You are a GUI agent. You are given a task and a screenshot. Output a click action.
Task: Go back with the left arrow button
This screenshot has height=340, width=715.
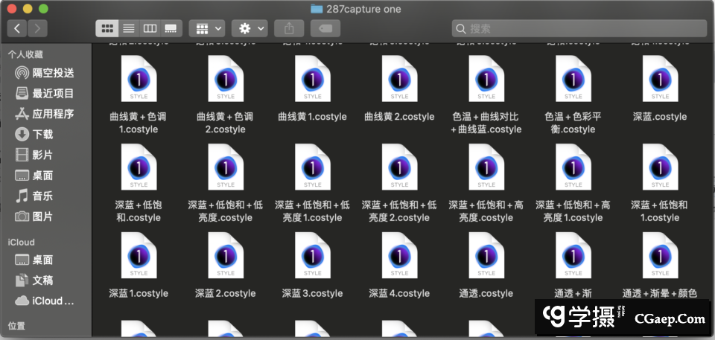(x=17, y=29)
